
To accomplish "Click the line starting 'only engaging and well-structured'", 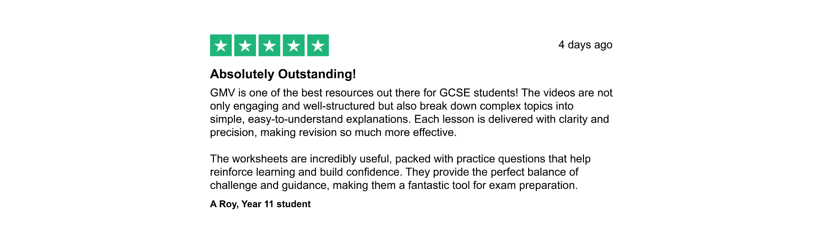I will [392, 106].
